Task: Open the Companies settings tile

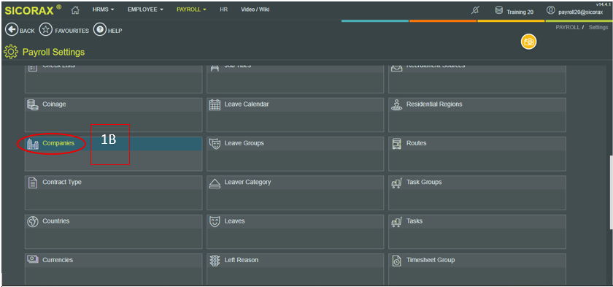Action: click(x=113, y=153)
